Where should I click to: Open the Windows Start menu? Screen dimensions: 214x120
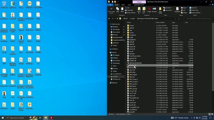click(x=3, y=118)
